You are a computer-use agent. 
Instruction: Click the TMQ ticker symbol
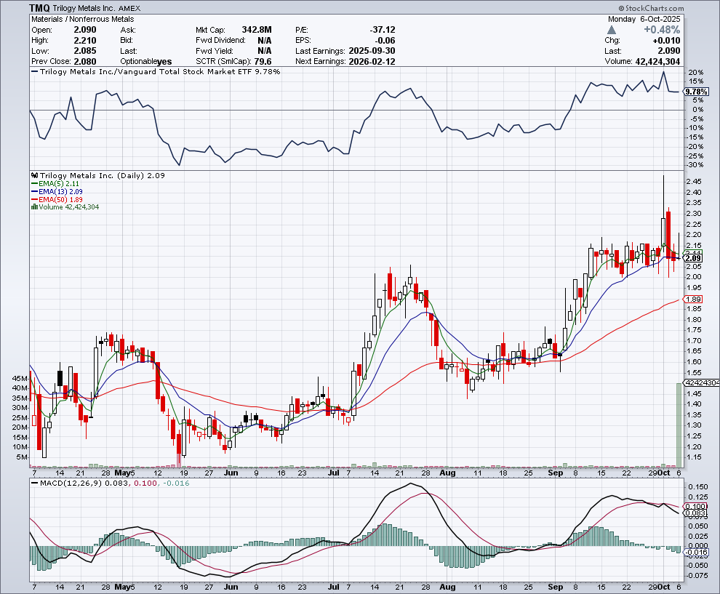click(x=39, y=8)
